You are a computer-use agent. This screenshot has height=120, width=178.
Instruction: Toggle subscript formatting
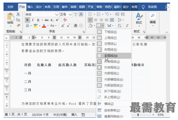[x=52, y=20]
